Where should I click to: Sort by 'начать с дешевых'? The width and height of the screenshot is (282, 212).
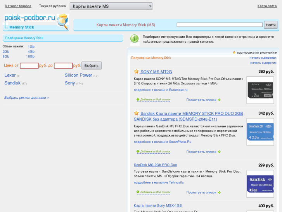pyautogui.click(x=263, y=58)
